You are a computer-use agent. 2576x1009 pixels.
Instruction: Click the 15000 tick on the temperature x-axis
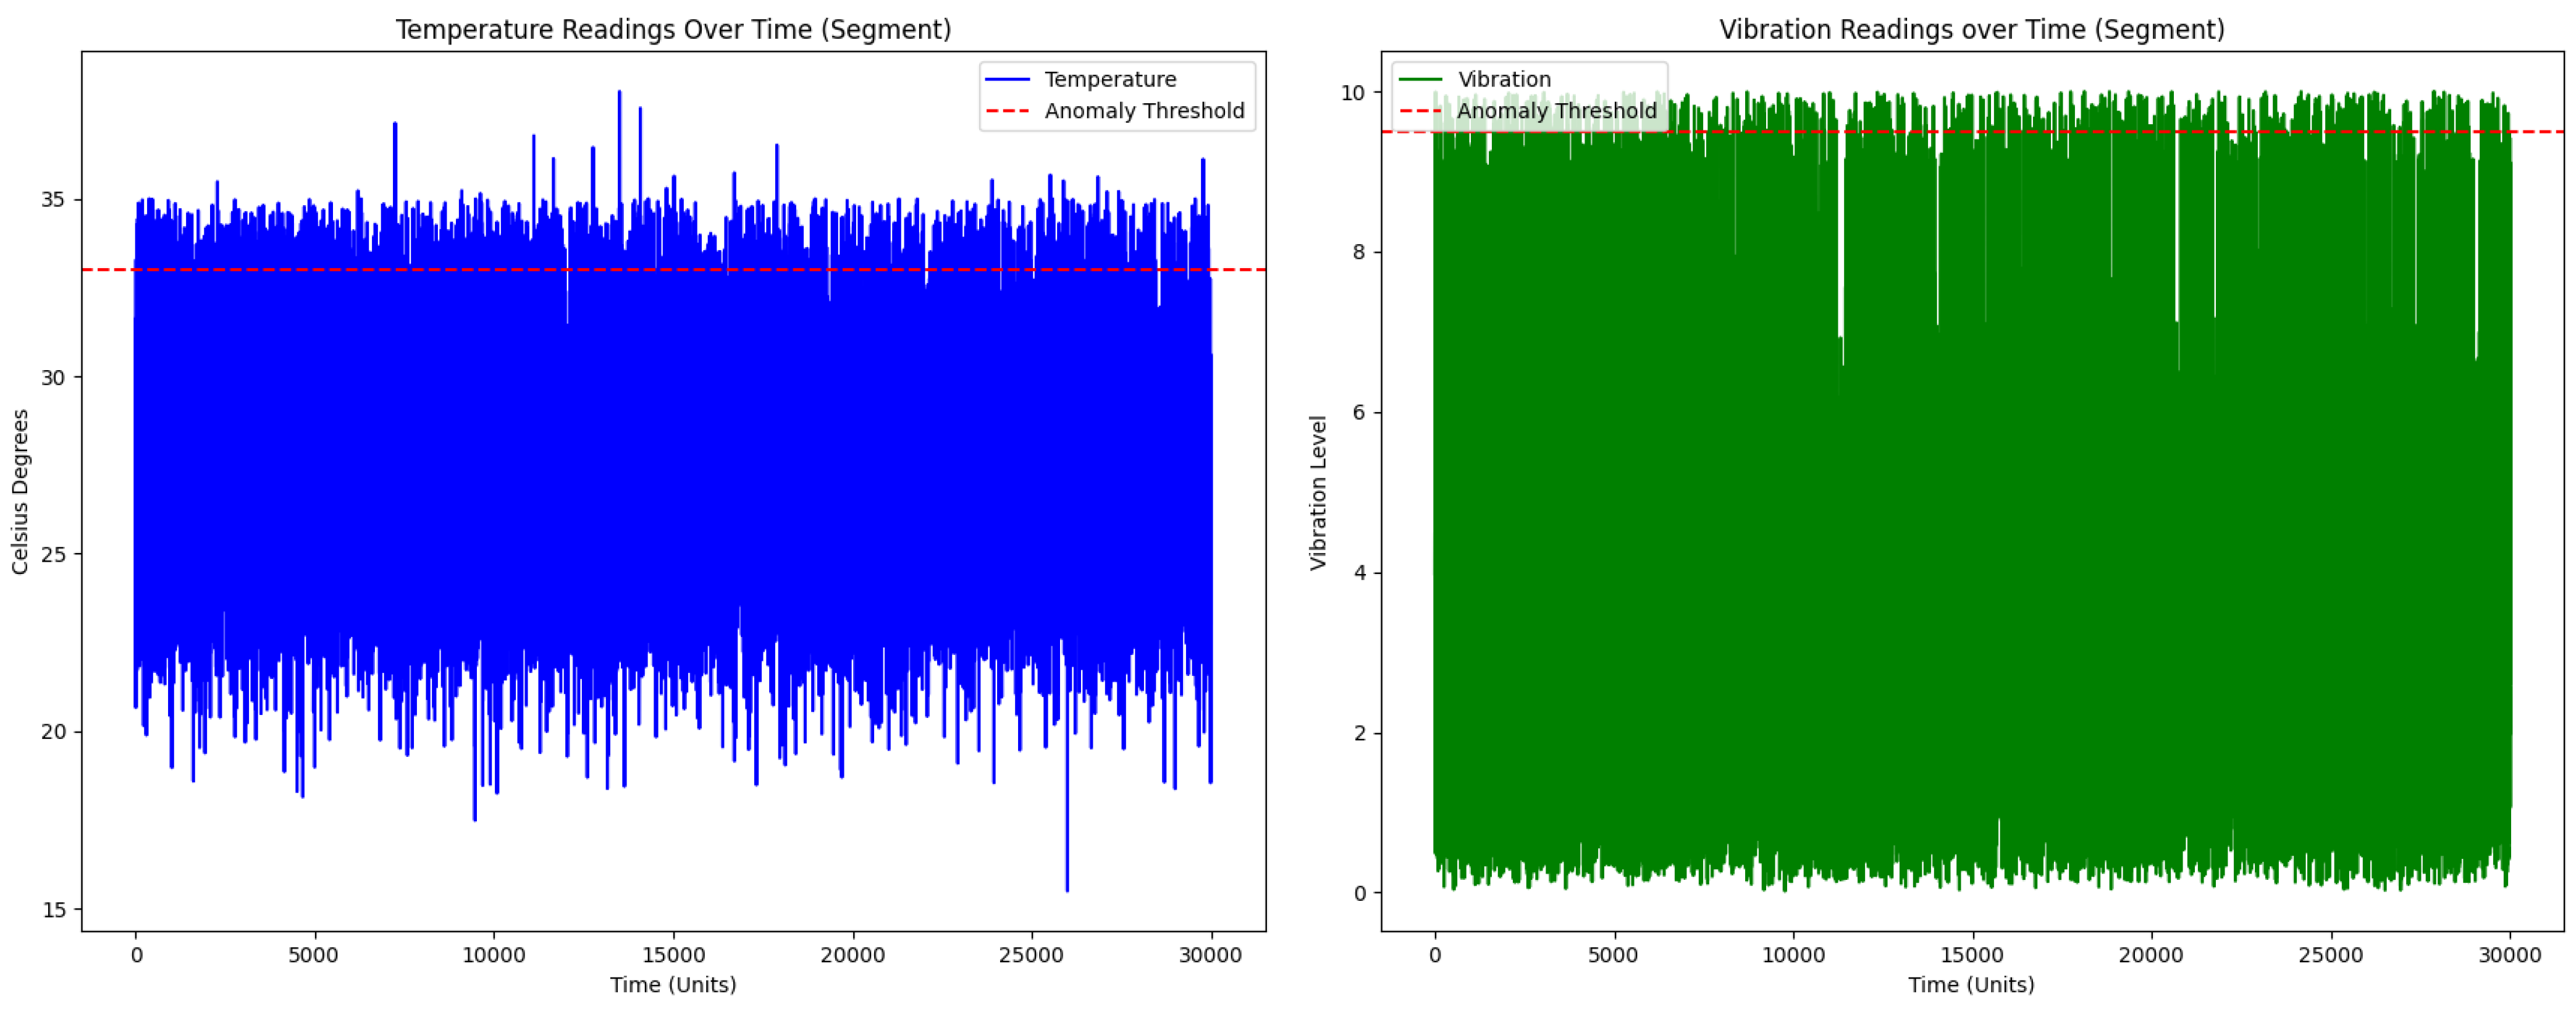pos(673,955)
